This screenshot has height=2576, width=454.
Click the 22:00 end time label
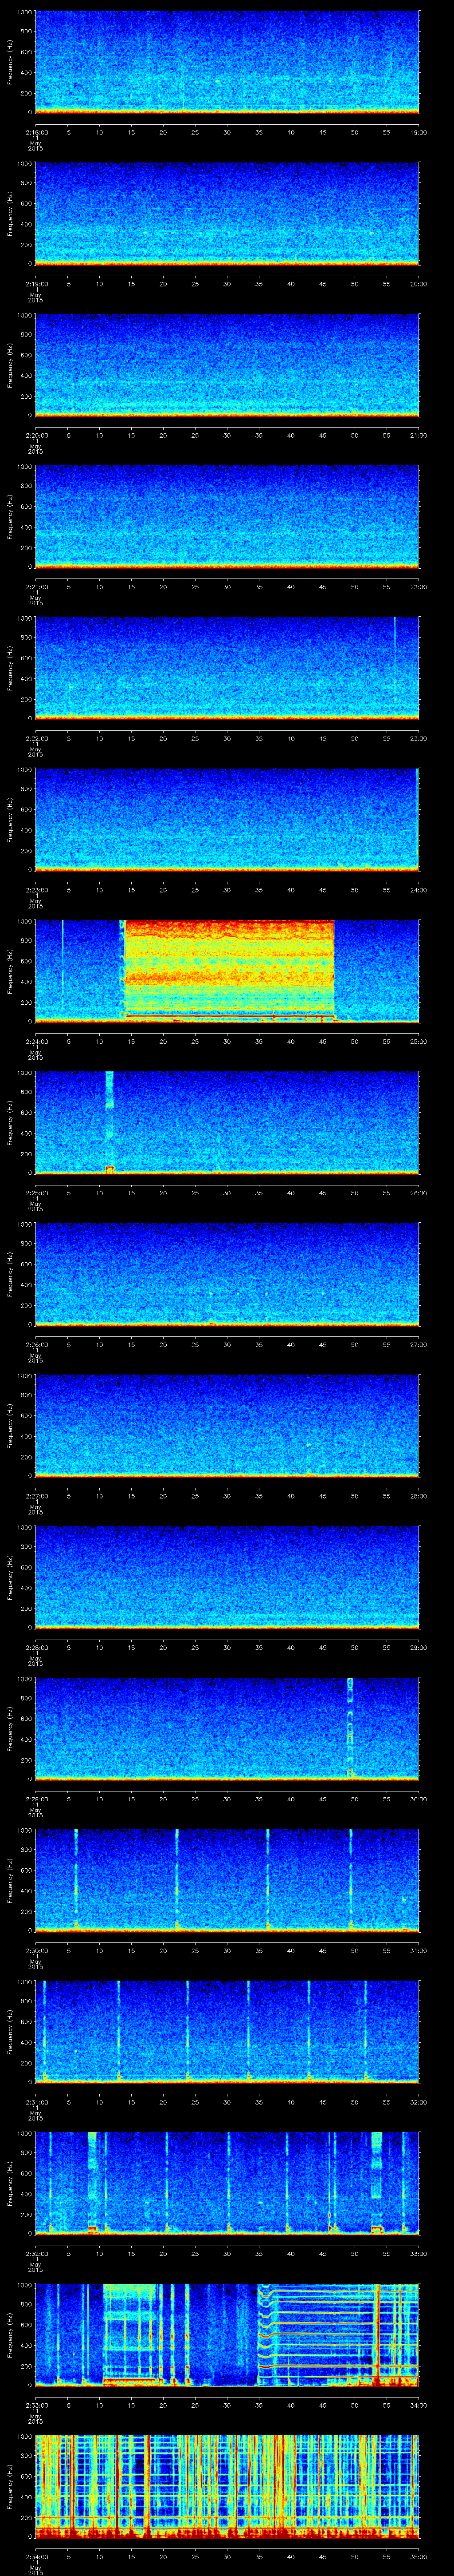(x=419, y=586)
